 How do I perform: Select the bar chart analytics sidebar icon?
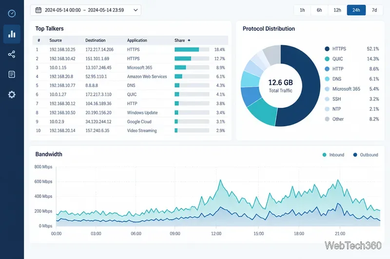click(12, 34)
